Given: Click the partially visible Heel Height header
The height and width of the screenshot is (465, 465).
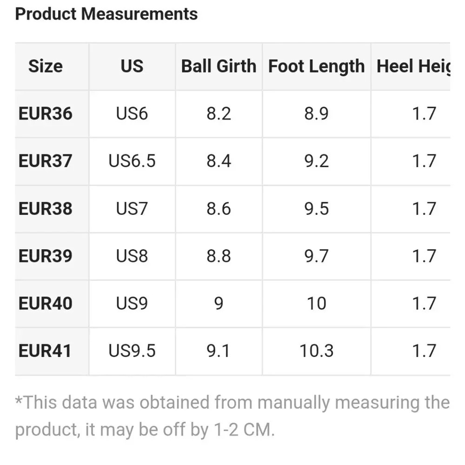Looking at the screenshot, I should tap(413, 66).
